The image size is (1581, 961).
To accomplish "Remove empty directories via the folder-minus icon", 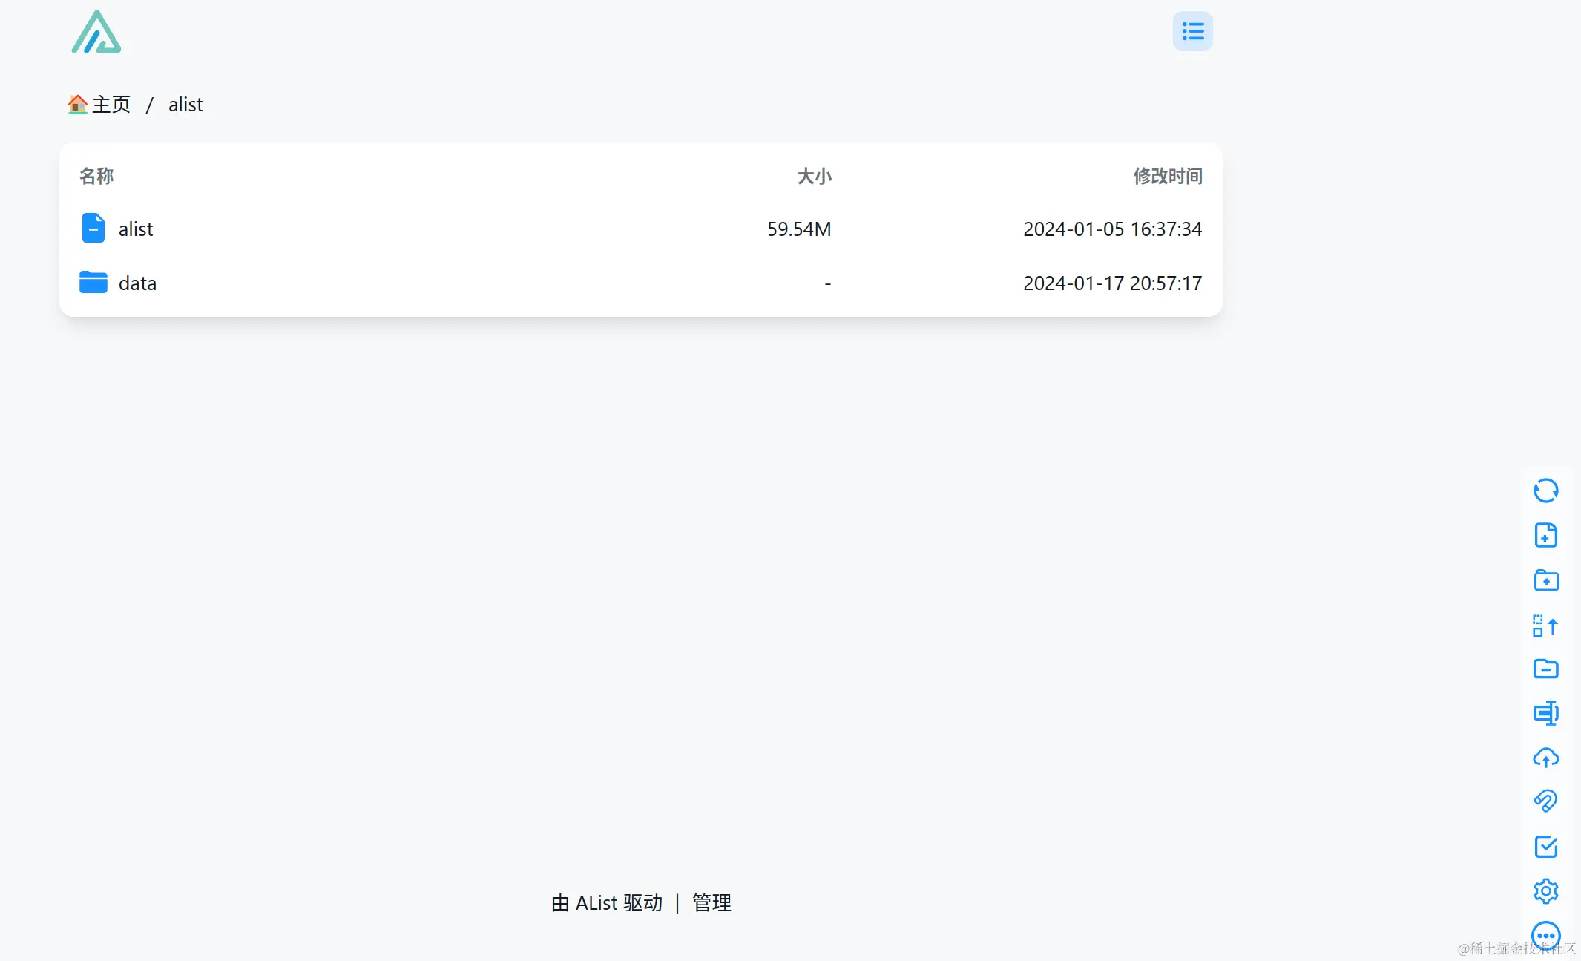I will click(x=1545, y=669).
